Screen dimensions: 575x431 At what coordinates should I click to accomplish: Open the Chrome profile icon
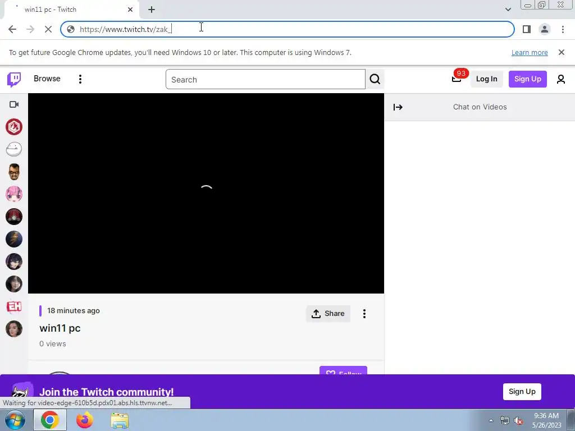coord(545,29)
